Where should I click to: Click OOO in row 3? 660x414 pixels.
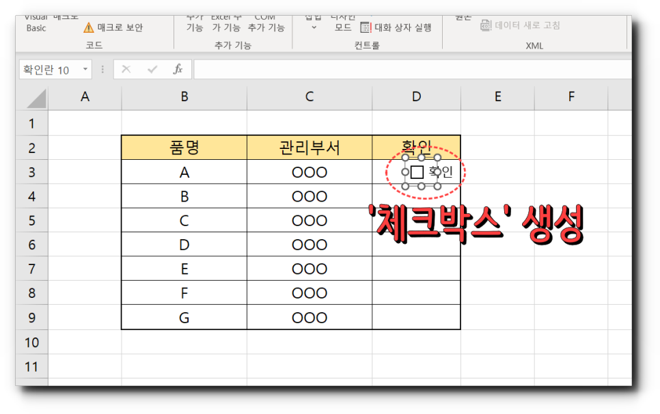click(310, 172)
